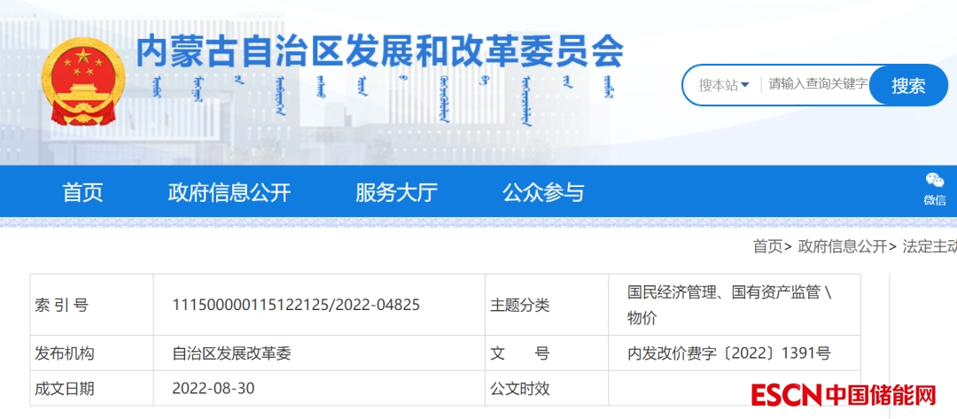The width and height of the screenshot is (957, 419).
Task: Open the 首页 navigation menu item
Action: coord(82,192)
